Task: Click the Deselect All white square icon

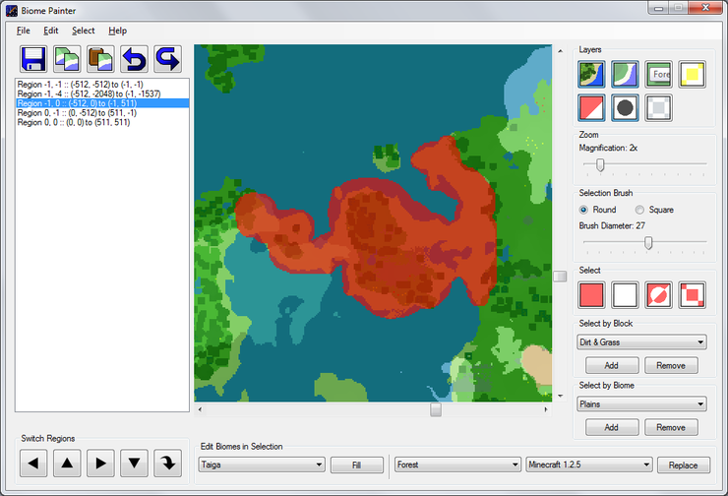Action: [625, 295]
